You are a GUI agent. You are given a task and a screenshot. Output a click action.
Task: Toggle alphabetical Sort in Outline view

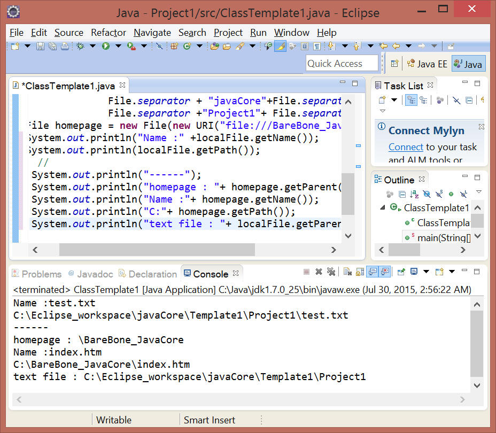414,194
